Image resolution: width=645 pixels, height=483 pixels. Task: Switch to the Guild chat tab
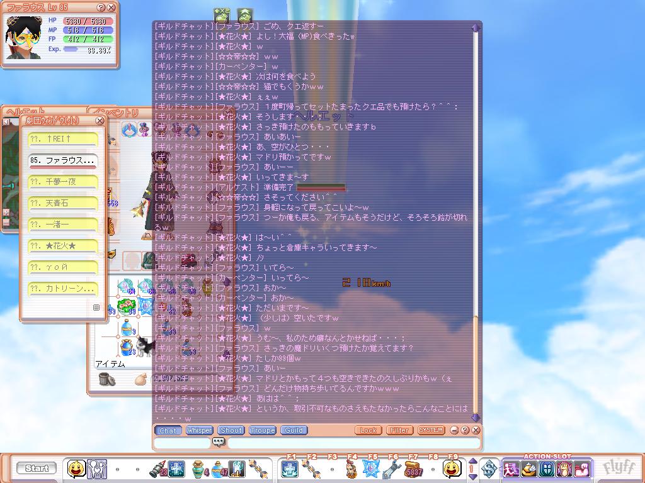coord(294,430)
